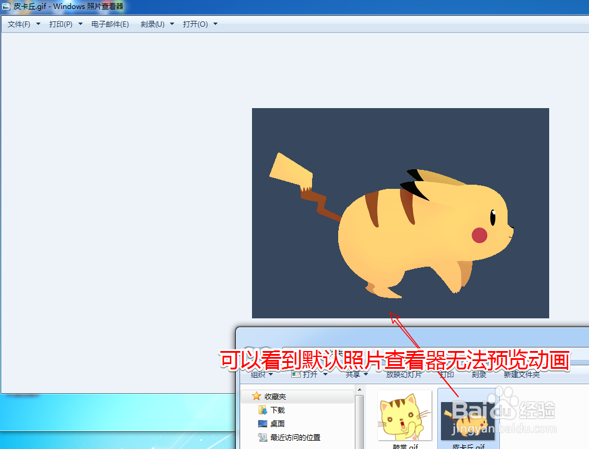Click the 电子邮件(E) toolbar item

(110, 24)
